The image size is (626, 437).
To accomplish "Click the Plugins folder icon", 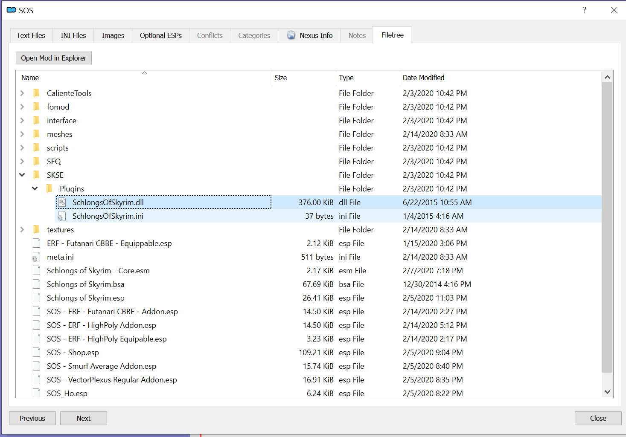I will coord(49,188).
